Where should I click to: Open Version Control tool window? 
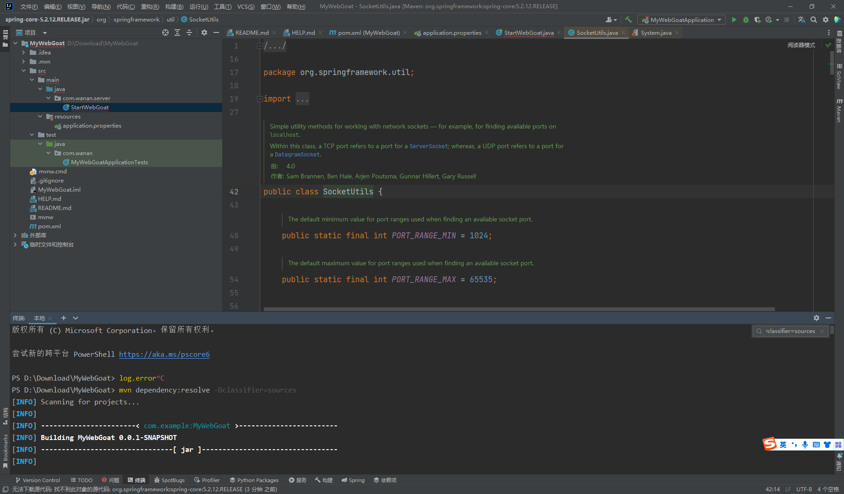pyautogui.click(x=38, y=480)
